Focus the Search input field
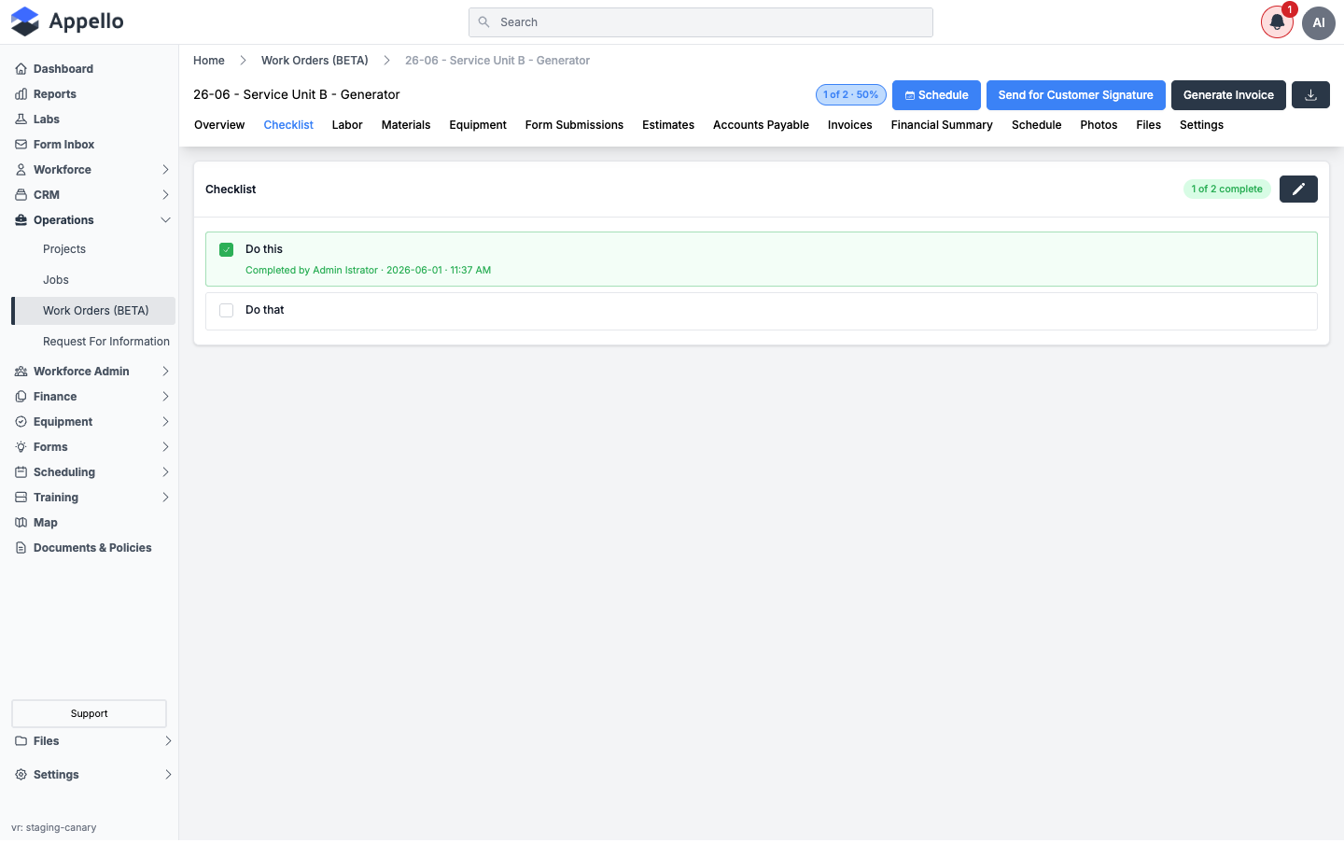Viewport: 1344px width, 857px height. coord(701,22)
